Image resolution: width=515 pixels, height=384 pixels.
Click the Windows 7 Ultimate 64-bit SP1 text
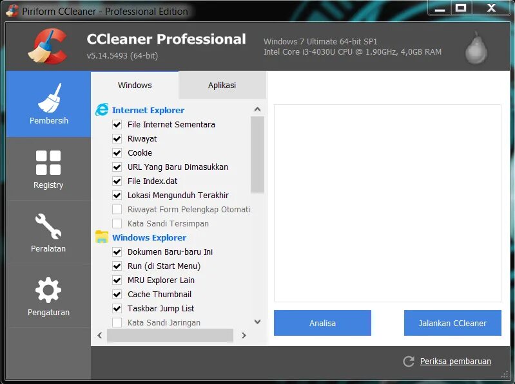(x=320, y=42)
